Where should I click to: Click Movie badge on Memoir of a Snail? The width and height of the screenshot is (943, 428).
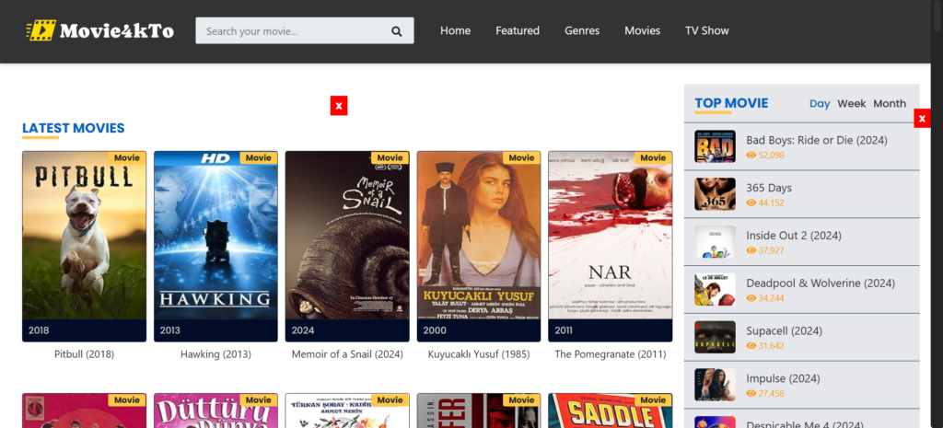[x=390, y=157]
